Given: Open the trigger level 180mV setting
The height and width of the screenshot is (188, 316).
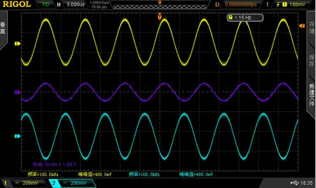Looking at the screenshot, I should 294,5.
